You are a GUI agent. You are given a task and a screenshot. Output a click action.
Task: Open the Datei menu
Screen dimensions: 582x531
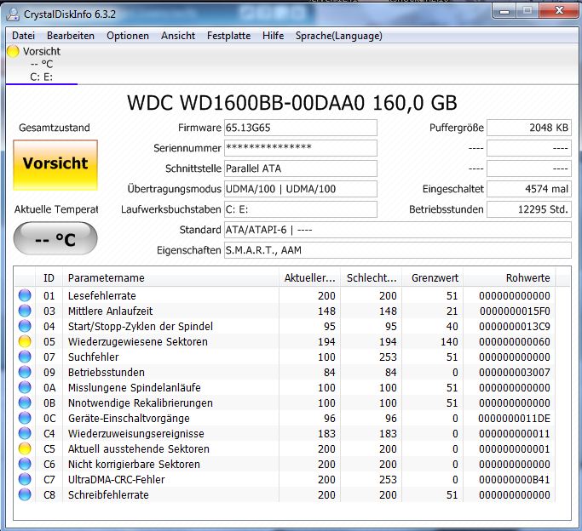[x=23, y=36]
